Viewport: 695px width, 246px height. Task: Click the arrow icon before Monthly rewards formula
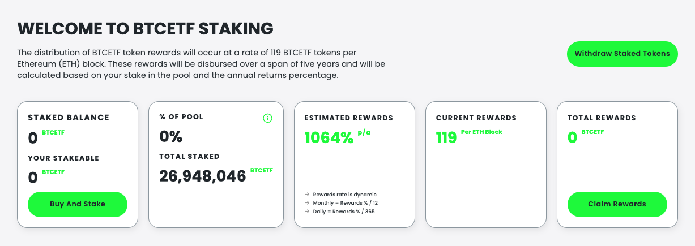tap(306, 203)
